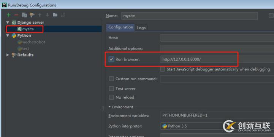Copy the selected configuration

pyautogui.click(x=24, y=15)
